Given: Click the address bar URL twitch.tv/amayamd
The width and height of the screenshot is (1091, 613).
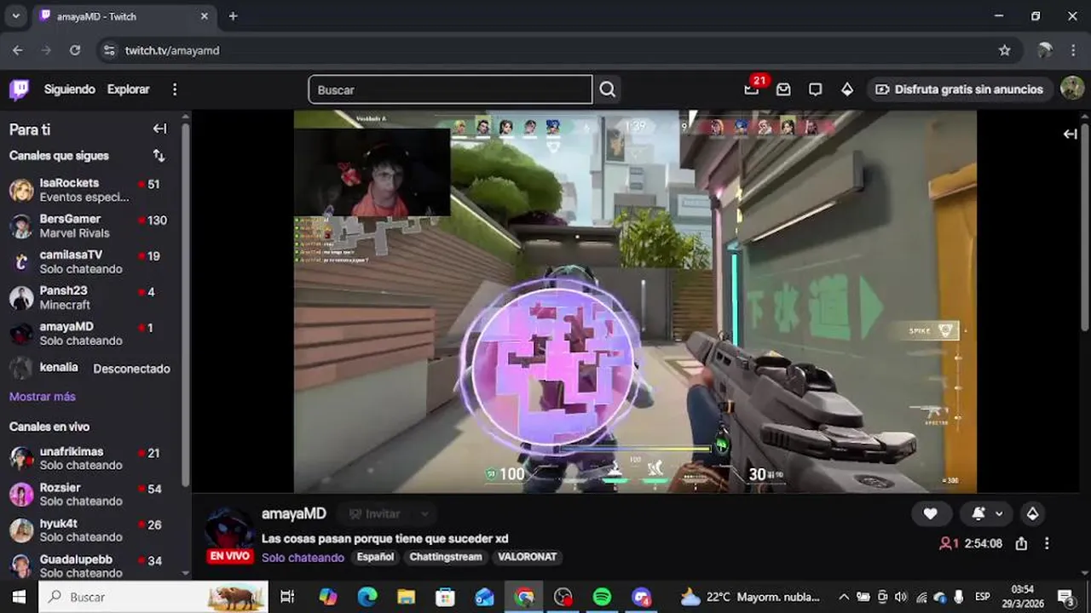Looking at the screenshot, I should 172,50.
